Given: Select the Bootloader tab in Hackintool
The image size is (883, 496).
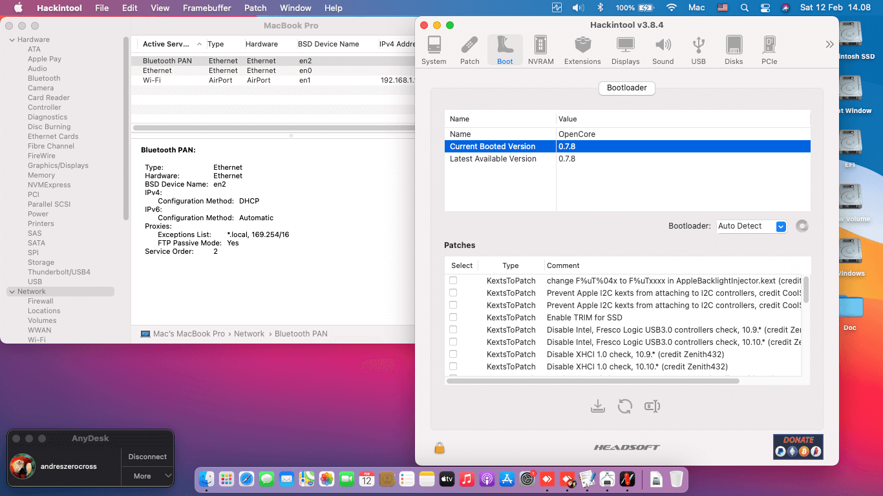Looking at the screenshot, I should point(627,88).
